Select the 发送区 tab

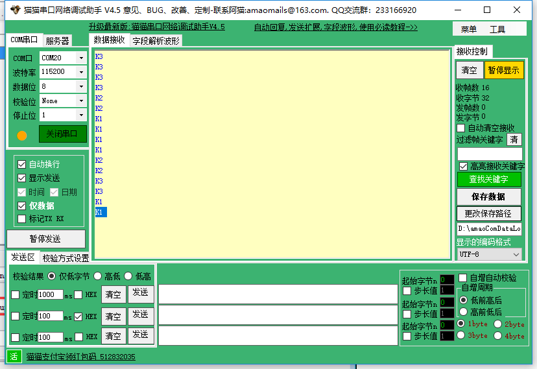(23, 257)
